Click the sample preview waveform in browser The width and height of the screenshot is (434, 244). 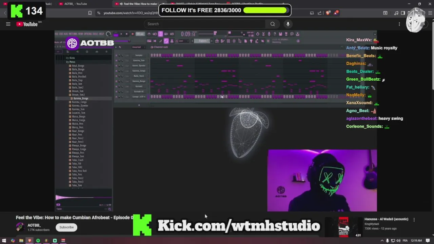tap(83, 197)
